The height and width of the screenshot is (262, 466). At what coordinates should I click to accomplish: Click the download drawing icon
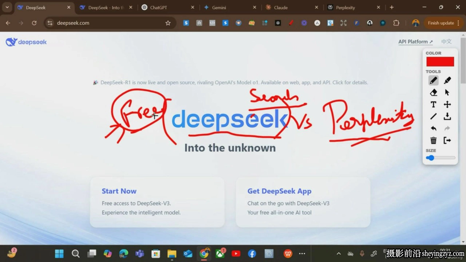447,116
